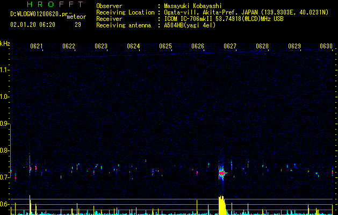This screenshot has width=338, height=215.
Task: Click the observer name Masayuki Kobayashi
Action: [193, 6]
